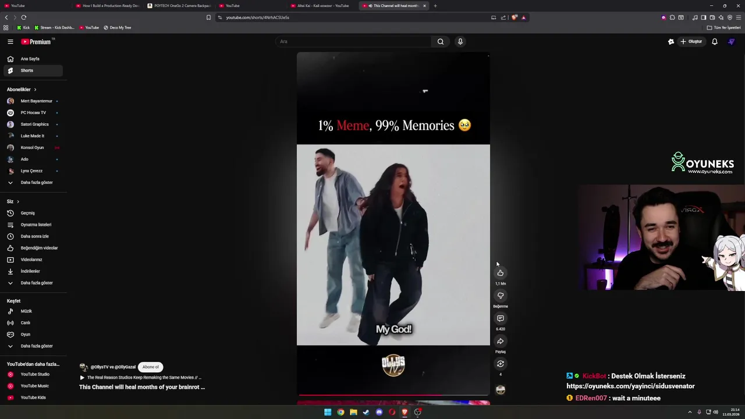Dislike the short with thumbs down

pos(500,296)
